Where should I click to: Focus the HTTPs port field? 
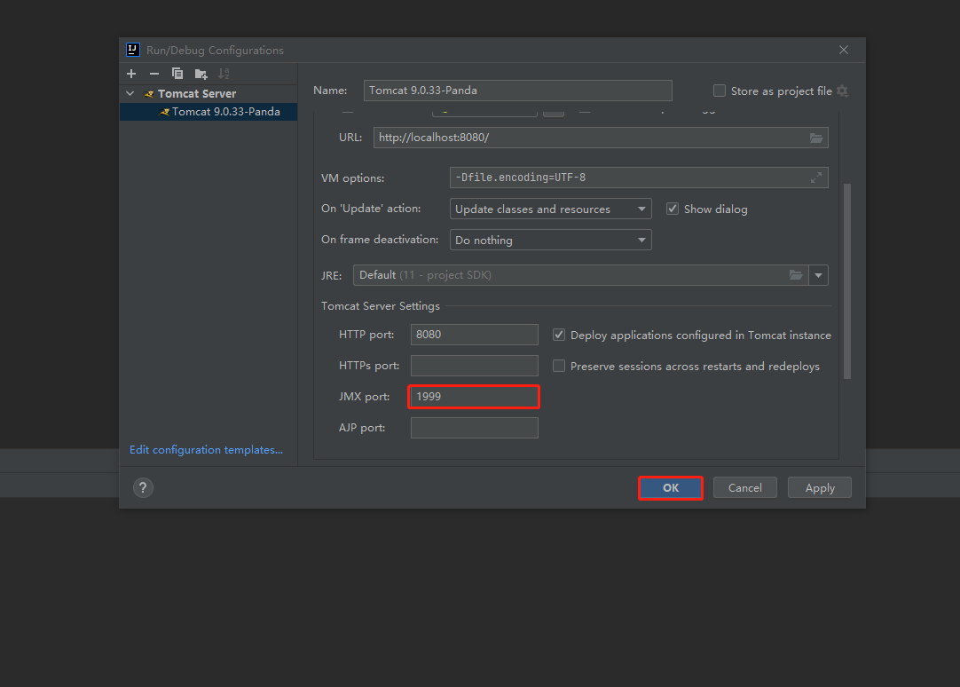pyautogui.click(x=475, y=366)
